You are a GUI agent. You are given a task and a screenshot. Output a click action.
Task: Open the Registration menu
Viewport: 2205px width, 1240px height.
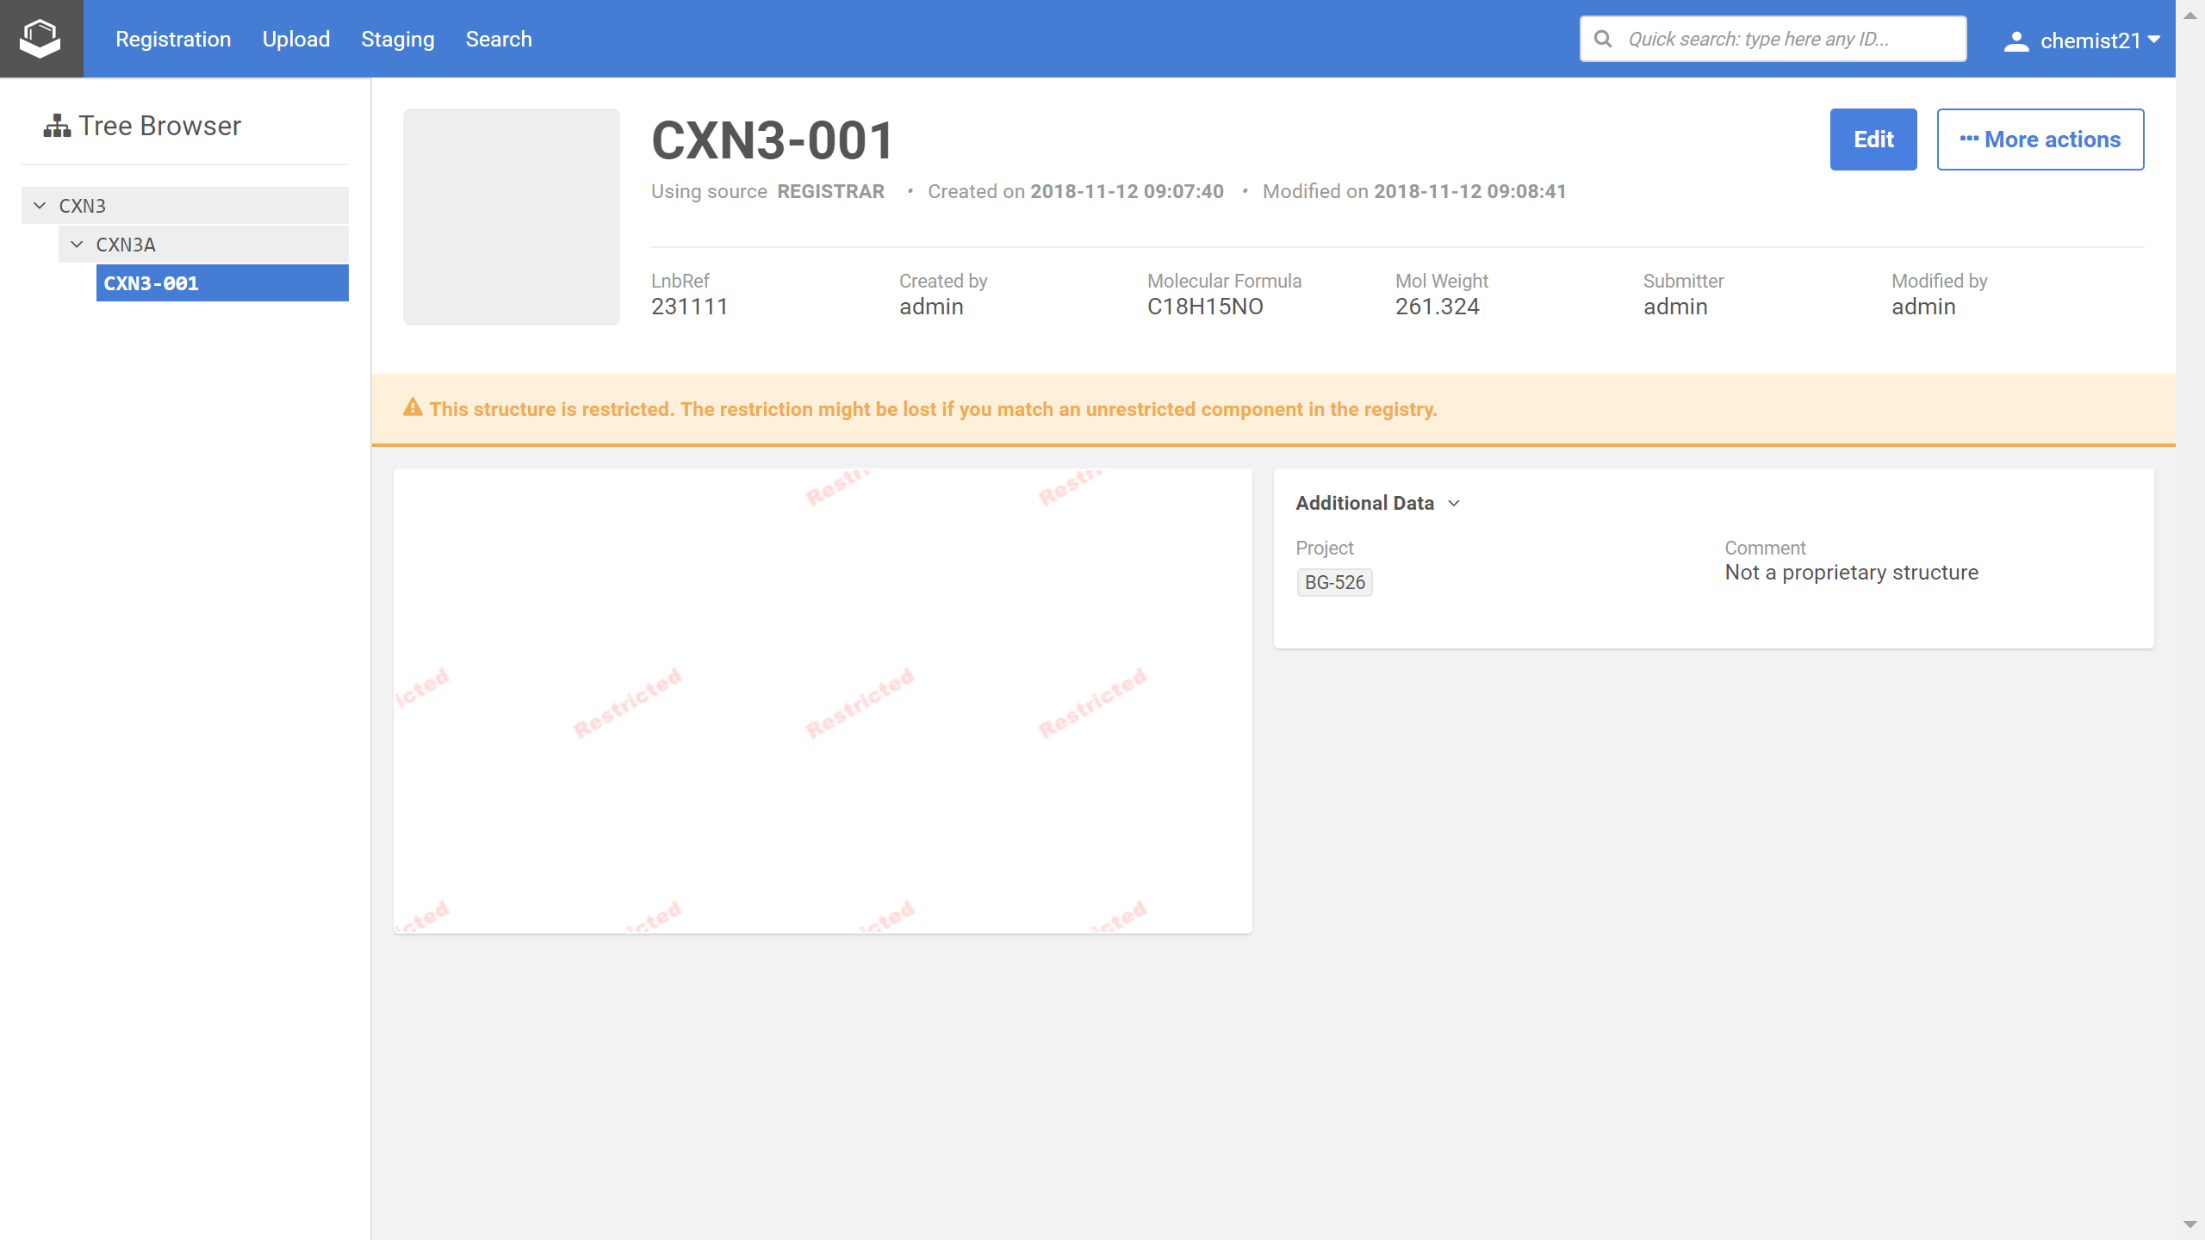coord(173,40)
